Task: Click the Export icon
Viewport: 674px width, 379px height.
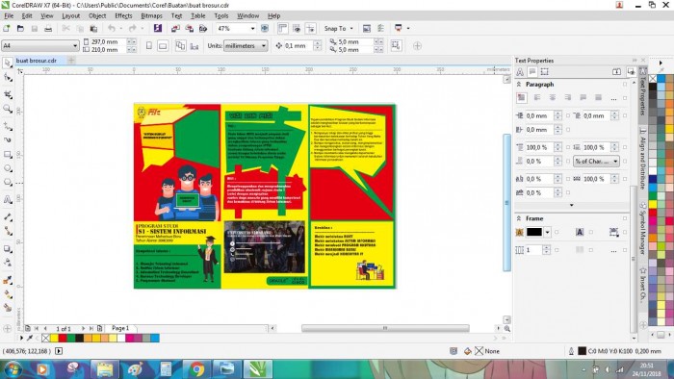Action: [189, 28]
